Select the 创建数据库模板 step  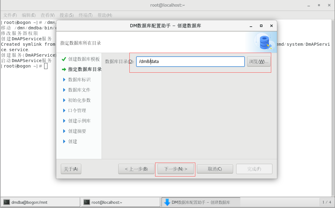click(x=84, y=59)
